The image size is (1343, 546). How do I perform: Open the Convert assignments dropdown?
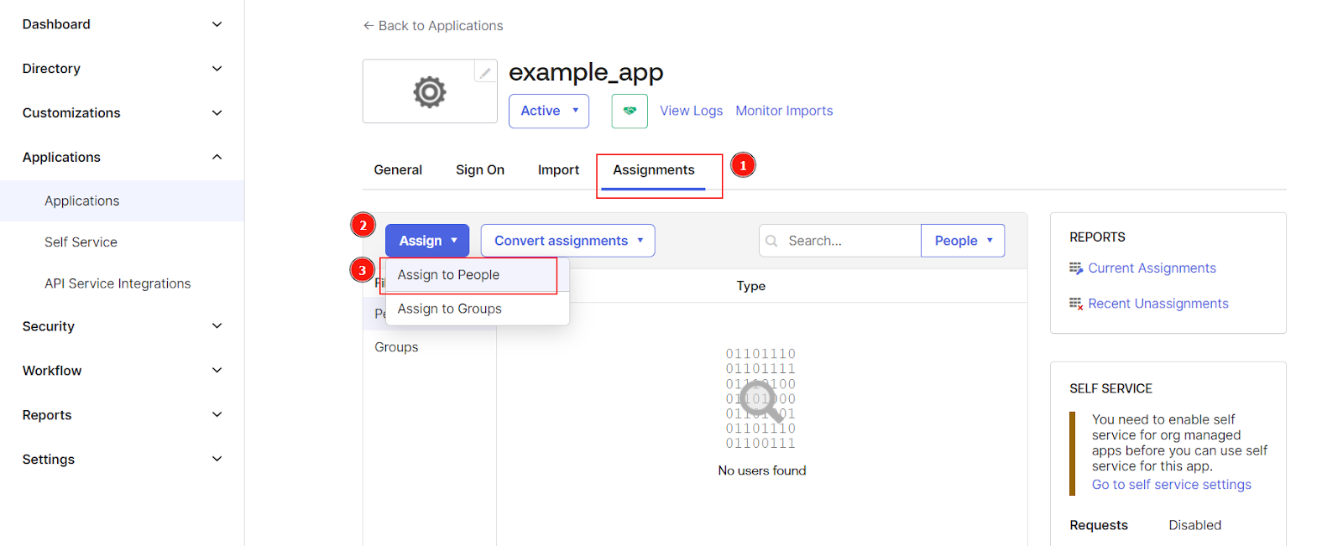pos(567,241)
